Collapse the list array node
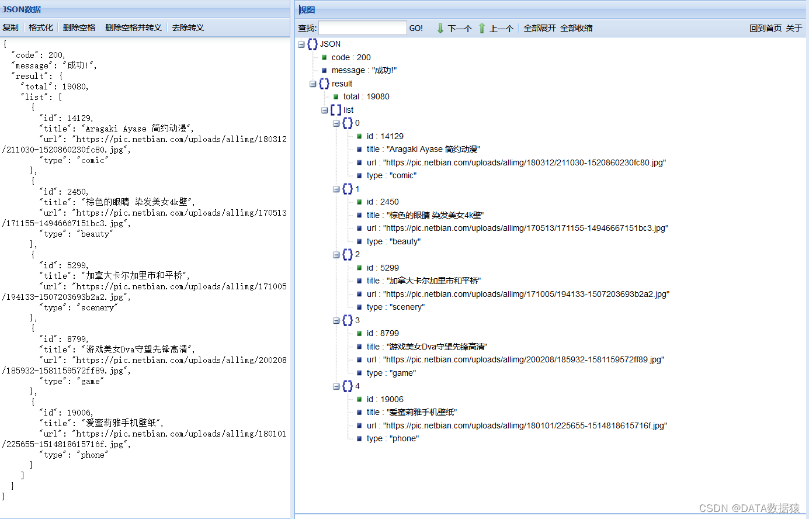Image resolution: width=809 pixels, height=519 pixels. point(325,109)
